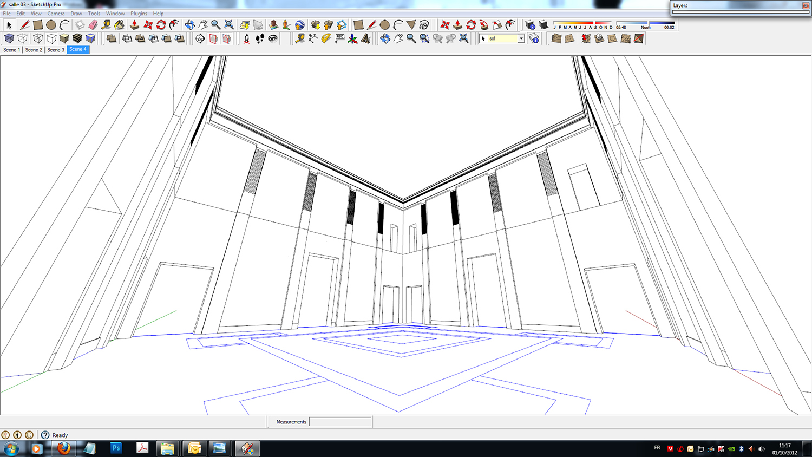The height and width of the screenshot is (457, 812).
Task: Click the status bar help question mark
Action: click(x=45, y=435)
